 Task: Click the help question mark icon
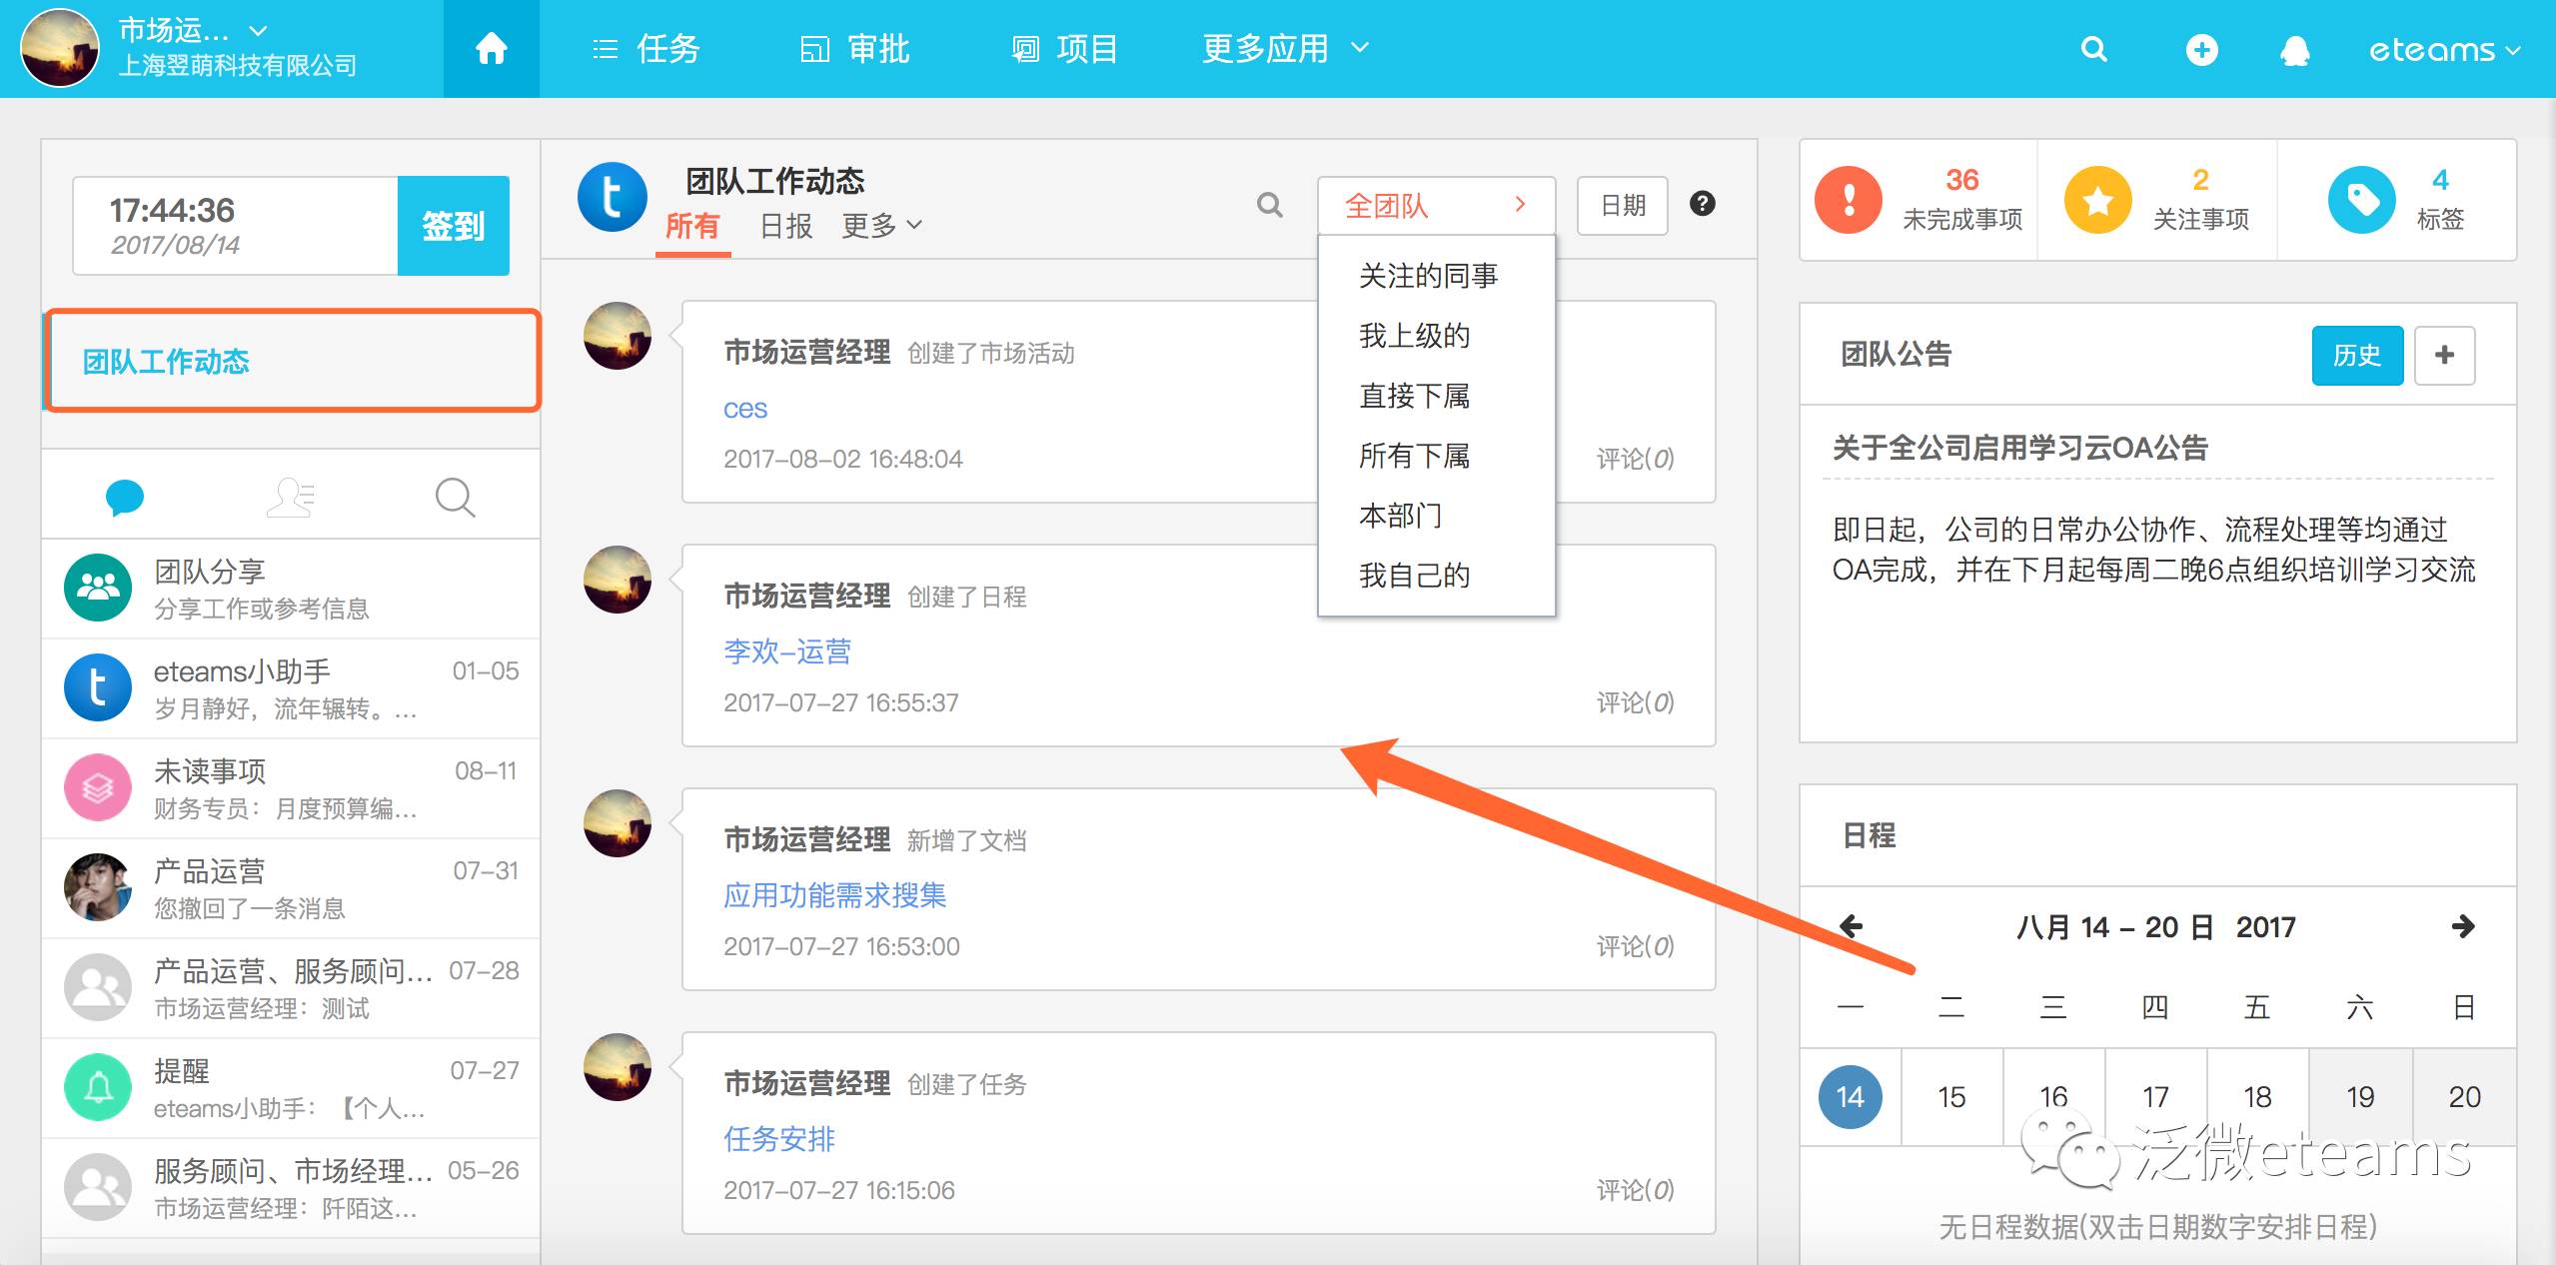pos(1702,204)
